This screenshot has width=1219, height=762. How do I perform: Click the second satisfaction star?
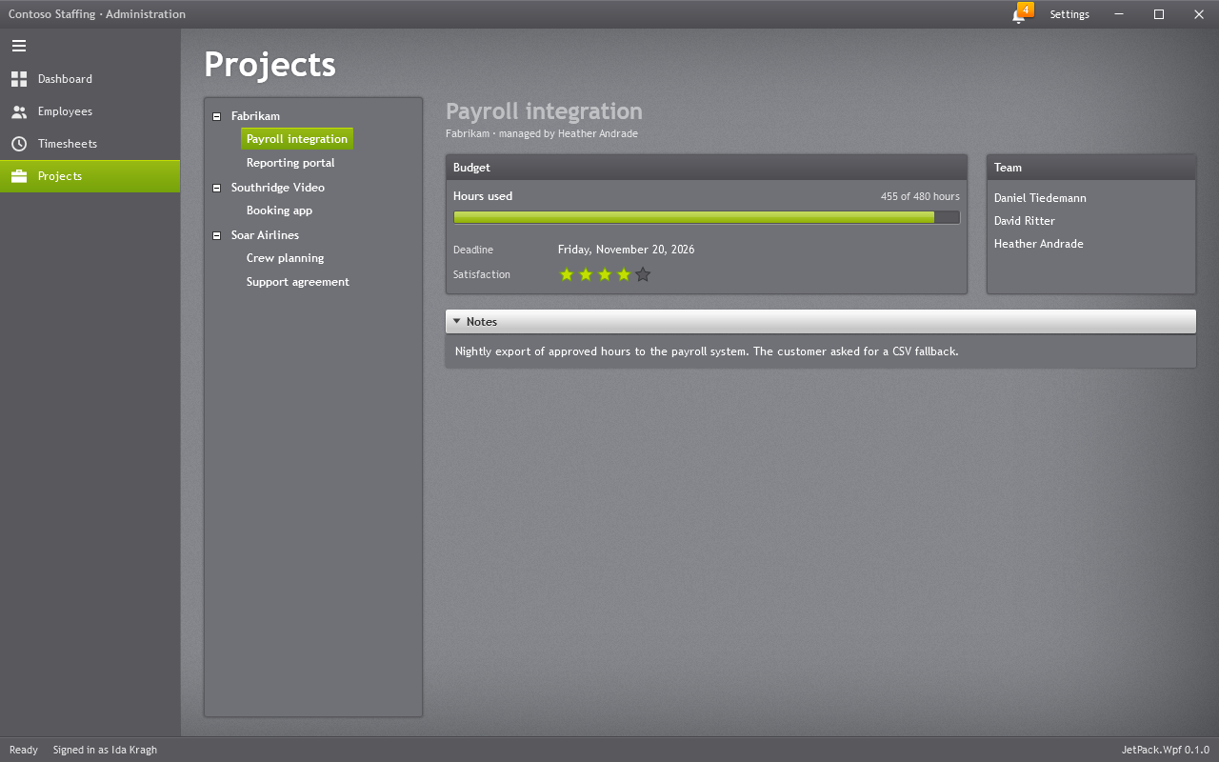pyautogui.click(x=586, y=274)
